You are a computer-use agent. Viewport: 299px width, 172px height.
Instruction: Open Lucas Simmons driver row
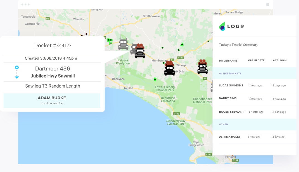coord(254,86)
